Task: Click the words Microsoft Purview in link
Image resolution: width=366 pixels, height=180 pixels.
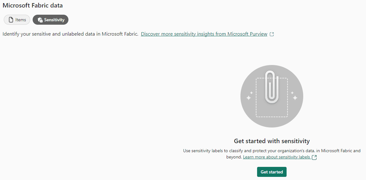Action: (x=247, y=34)
